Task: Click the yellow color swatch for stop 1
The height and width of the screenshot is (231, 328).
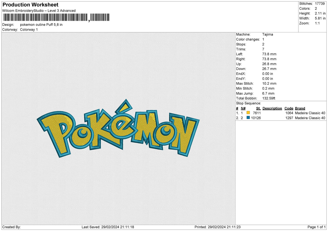Action: pyautogui.click(x=248, y=113)
